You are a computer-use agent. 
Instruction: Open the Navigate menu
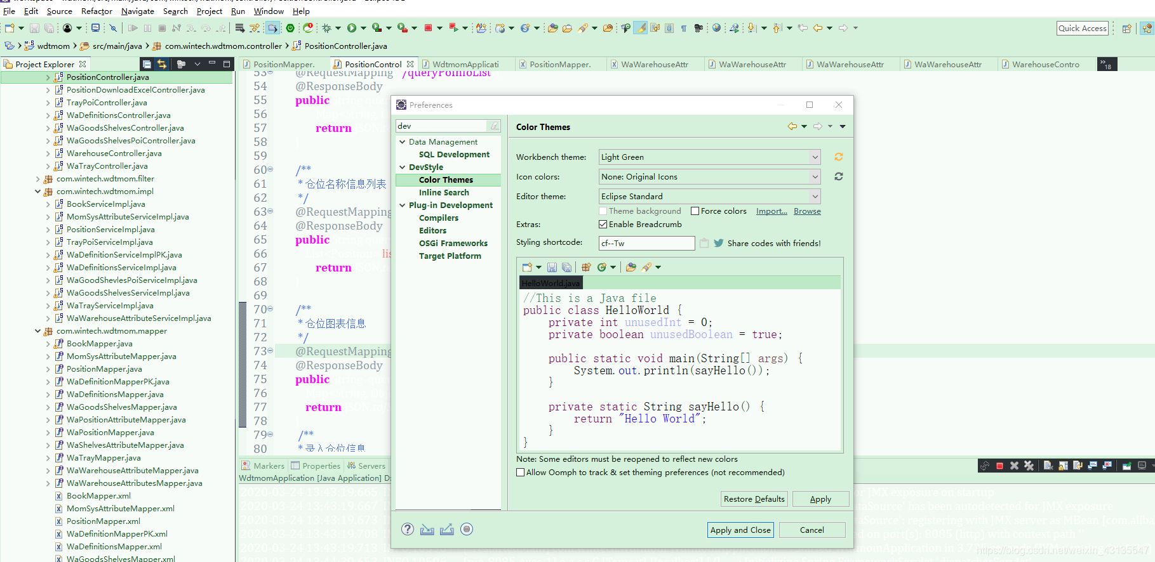137,11
